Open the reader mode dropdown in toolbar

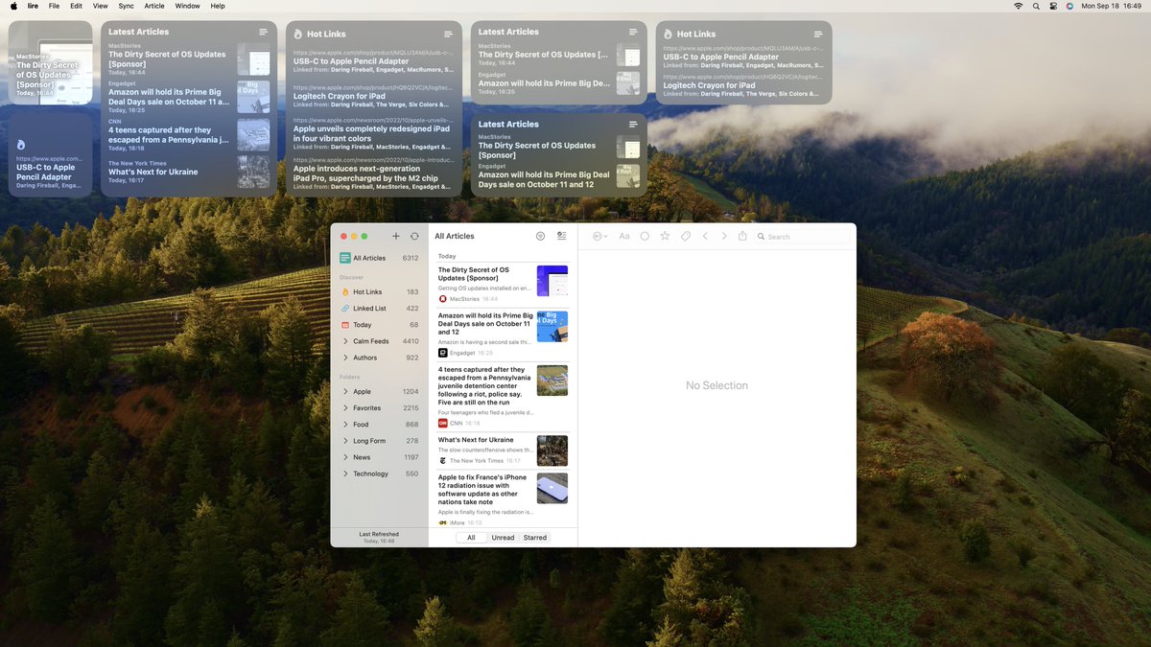(x=600, y=236)
